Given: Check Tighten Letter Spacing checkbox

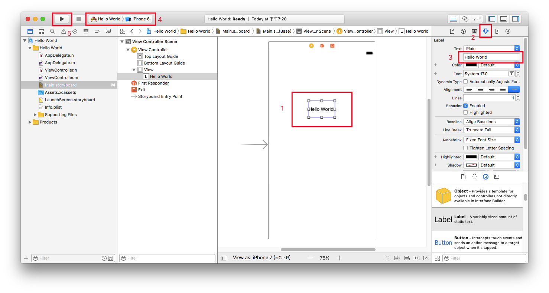Looking at the screenshot, I should (x=465, y=148).
